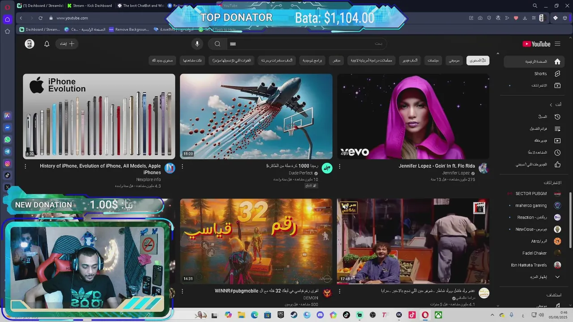Open options menu for iPhone history video
This screenshot has height=322, width=573.
click(25, 166)
